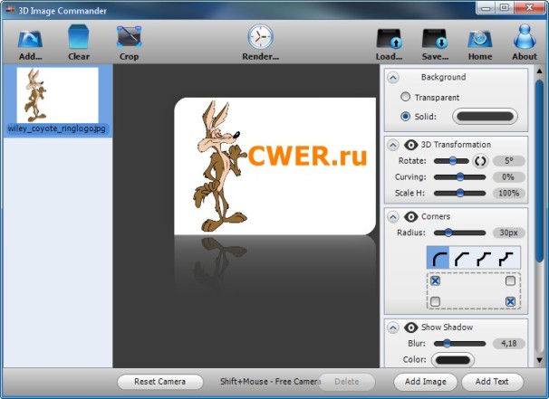Select the Crop tool
The height and width of the screenshot is (399, 549).
tap(129, 38)
